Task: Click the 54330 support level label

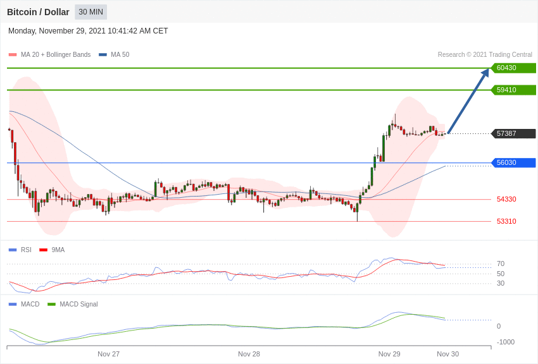Action: [x=506, y=199]
